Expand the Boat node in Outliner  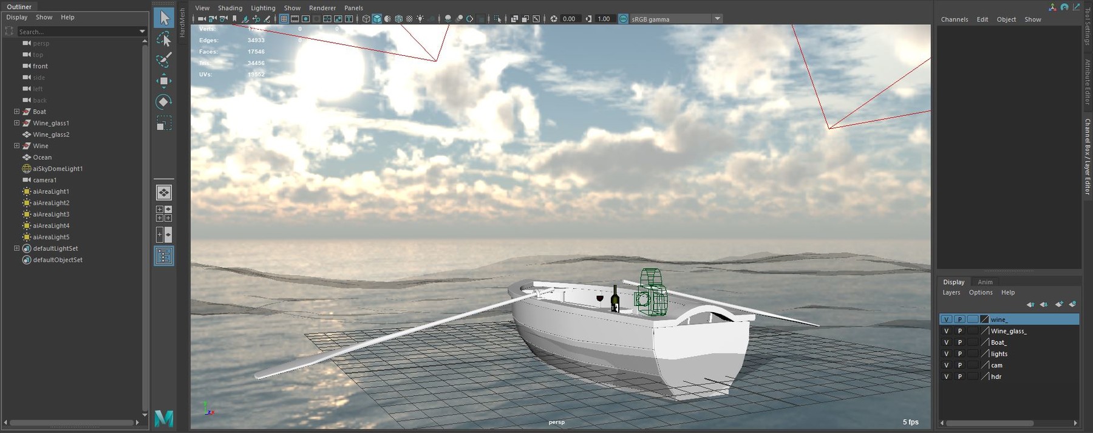17,112
